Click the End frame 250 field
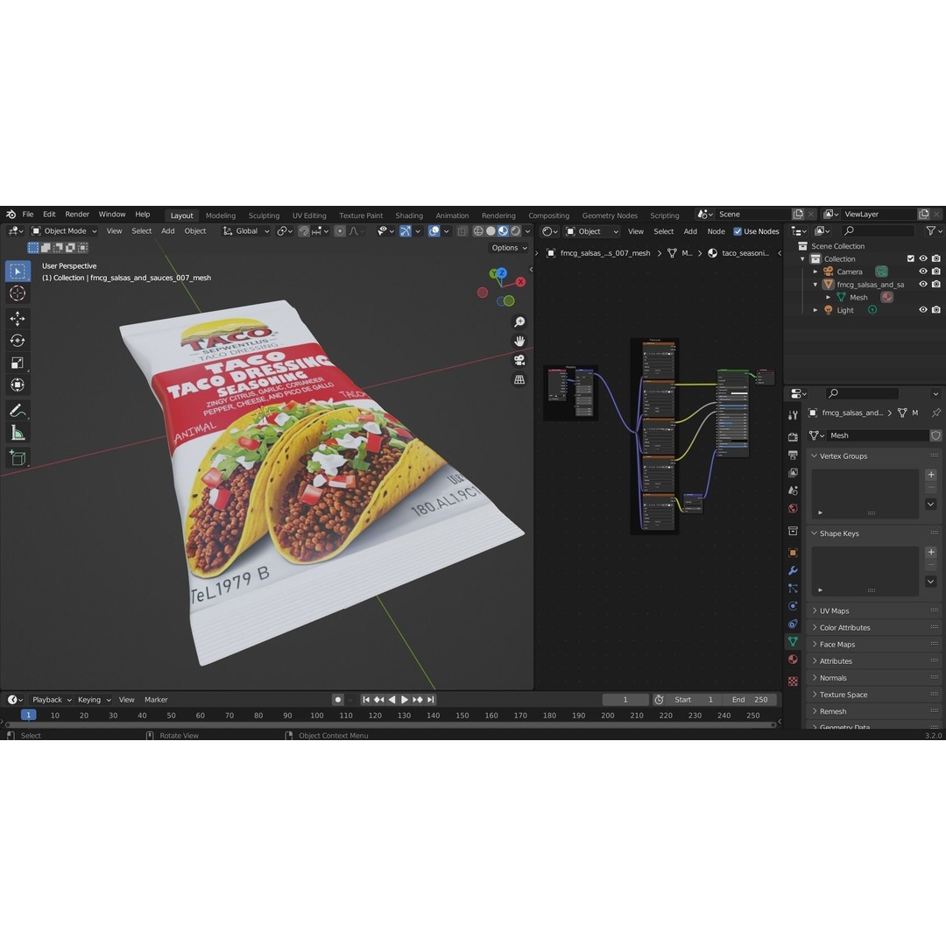Screen dimensions: 946x946 coord(750,700)
